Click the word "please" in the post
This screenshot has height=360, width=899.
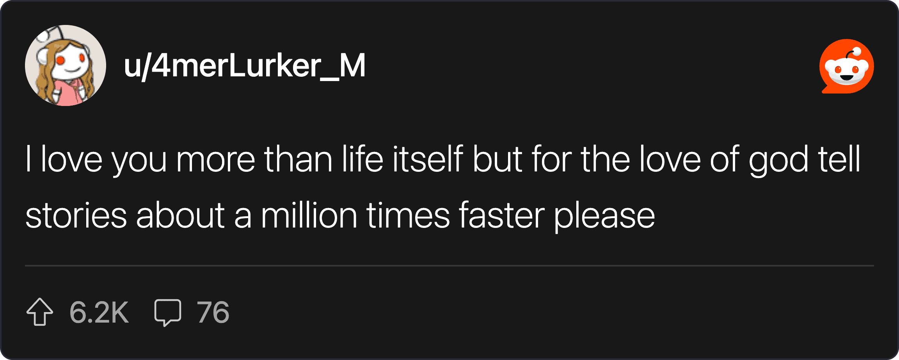coord(604,216)
